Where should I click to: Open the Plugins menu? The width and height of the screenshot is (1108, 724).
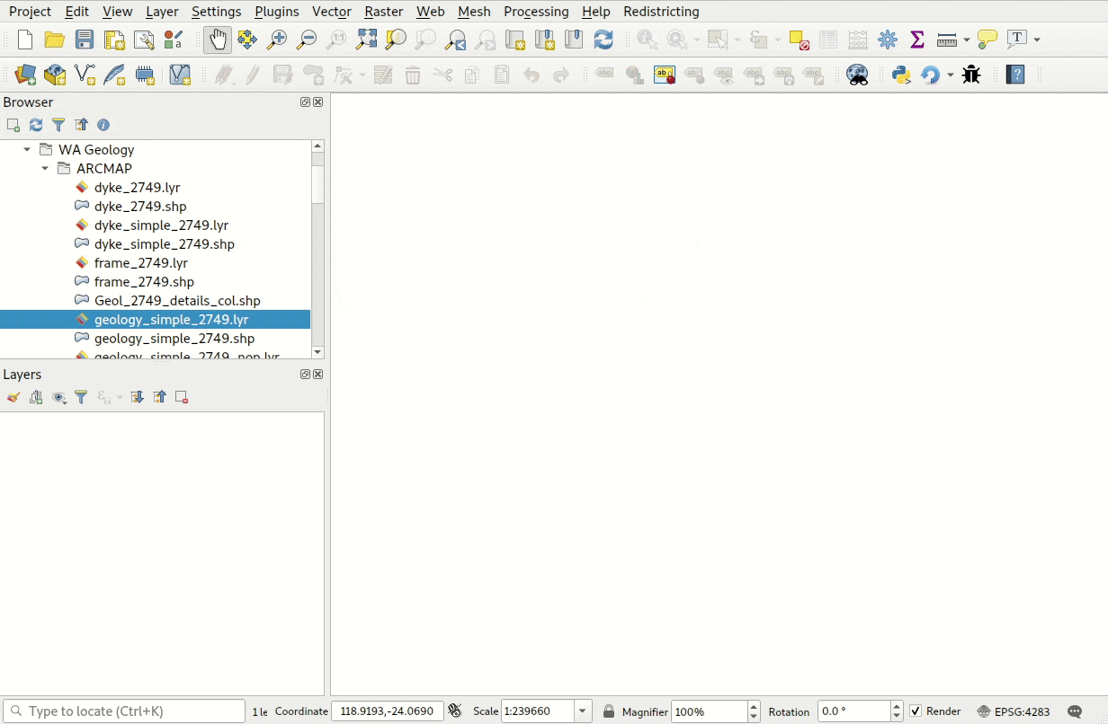click(x=277, y=12)
